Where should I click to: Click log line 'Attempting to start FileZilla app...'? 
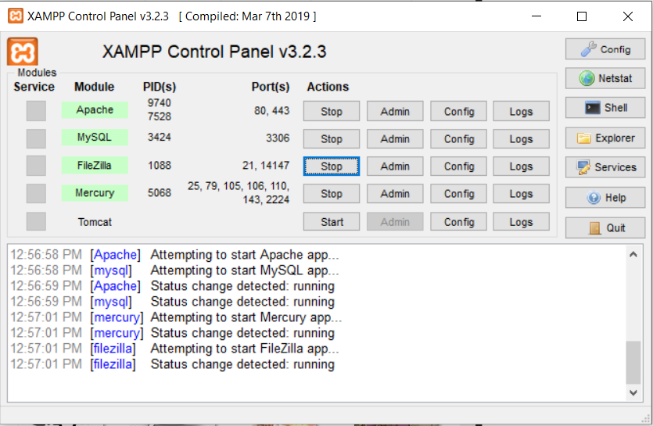245,348
